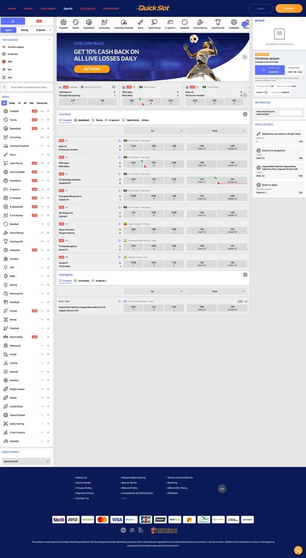Click the Bet Mentor amount input field

coord(290,113)
